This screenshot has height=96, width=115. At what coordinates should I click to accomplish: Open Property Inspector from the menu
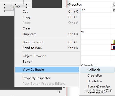(x=47, y=78)
